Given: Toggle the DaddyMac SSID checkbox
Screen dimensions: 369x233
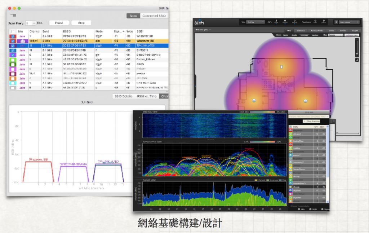Looking at the screenshot, I should pos(290,141).
